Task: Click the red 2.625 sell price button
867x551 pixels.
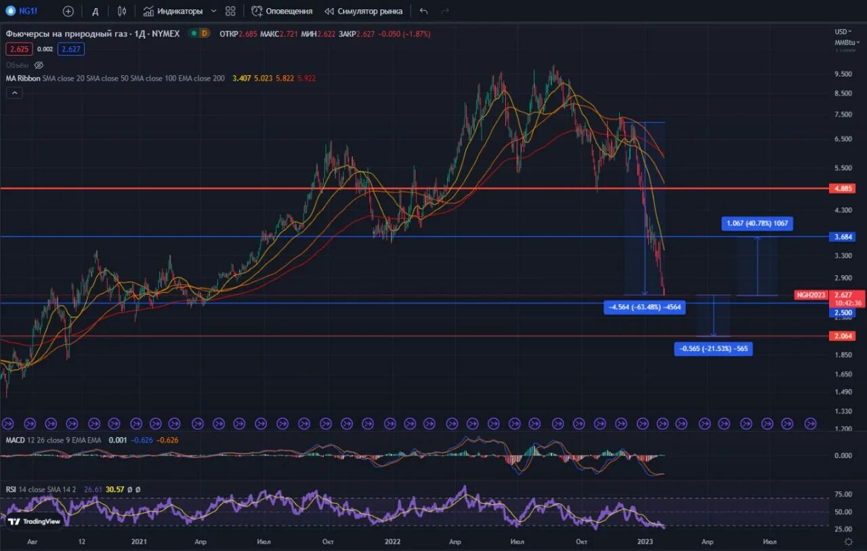Action: 18,49
